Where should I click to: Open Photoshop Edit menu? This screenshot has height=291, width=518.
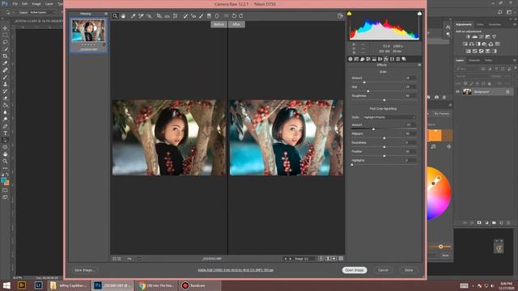tap(25, 3)
